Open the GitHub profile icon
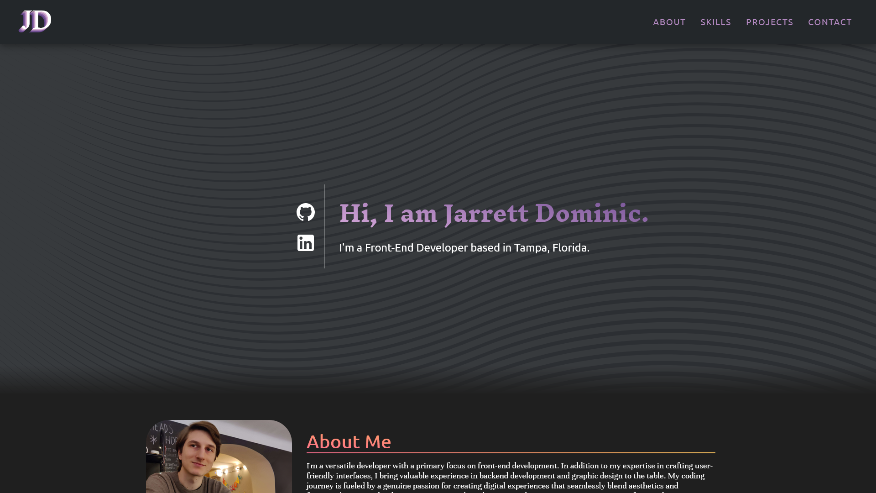Image resolution: width=876 pixels, height=493 pixels. pyautogui.click(x=306, y=212)
